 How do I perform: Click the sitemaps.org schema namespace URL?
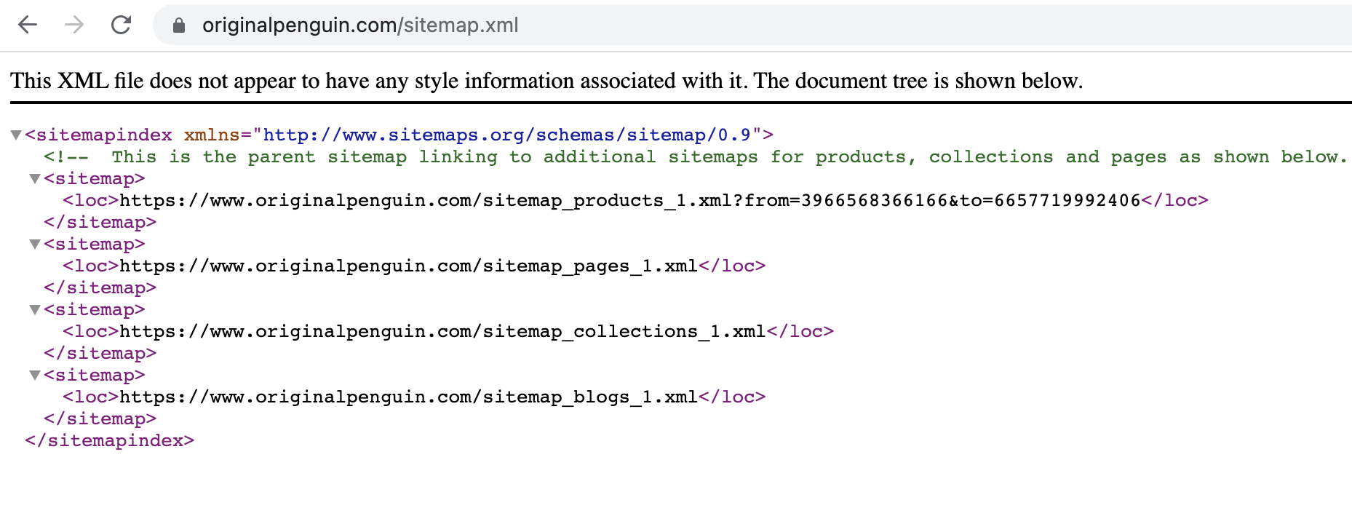click(x=506, y=135)
